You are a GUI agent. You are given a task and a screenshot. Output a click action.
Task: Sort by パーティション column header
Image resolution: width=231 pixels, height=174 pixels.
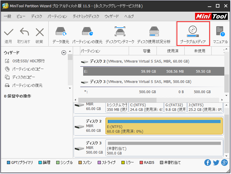pos(104,51)
